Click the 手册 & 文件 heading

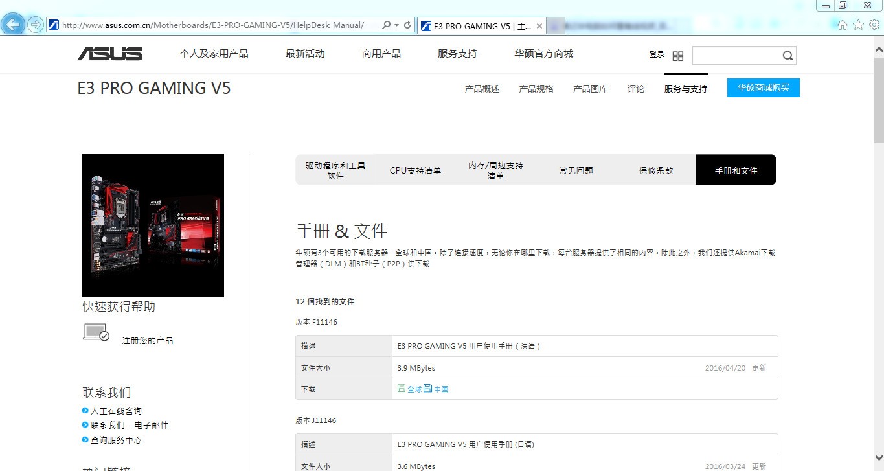click(x=341, y=231)
